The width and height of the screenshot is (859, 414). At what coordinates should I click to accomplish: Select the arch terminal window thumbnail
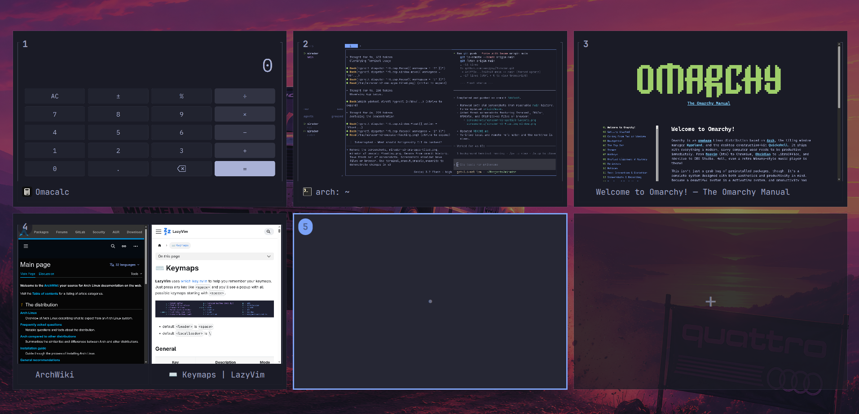pyautogui.click(x=430, y=111)
